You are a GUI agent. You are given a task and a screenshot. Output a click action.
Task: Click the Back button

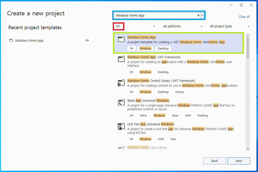pos(214,161)
